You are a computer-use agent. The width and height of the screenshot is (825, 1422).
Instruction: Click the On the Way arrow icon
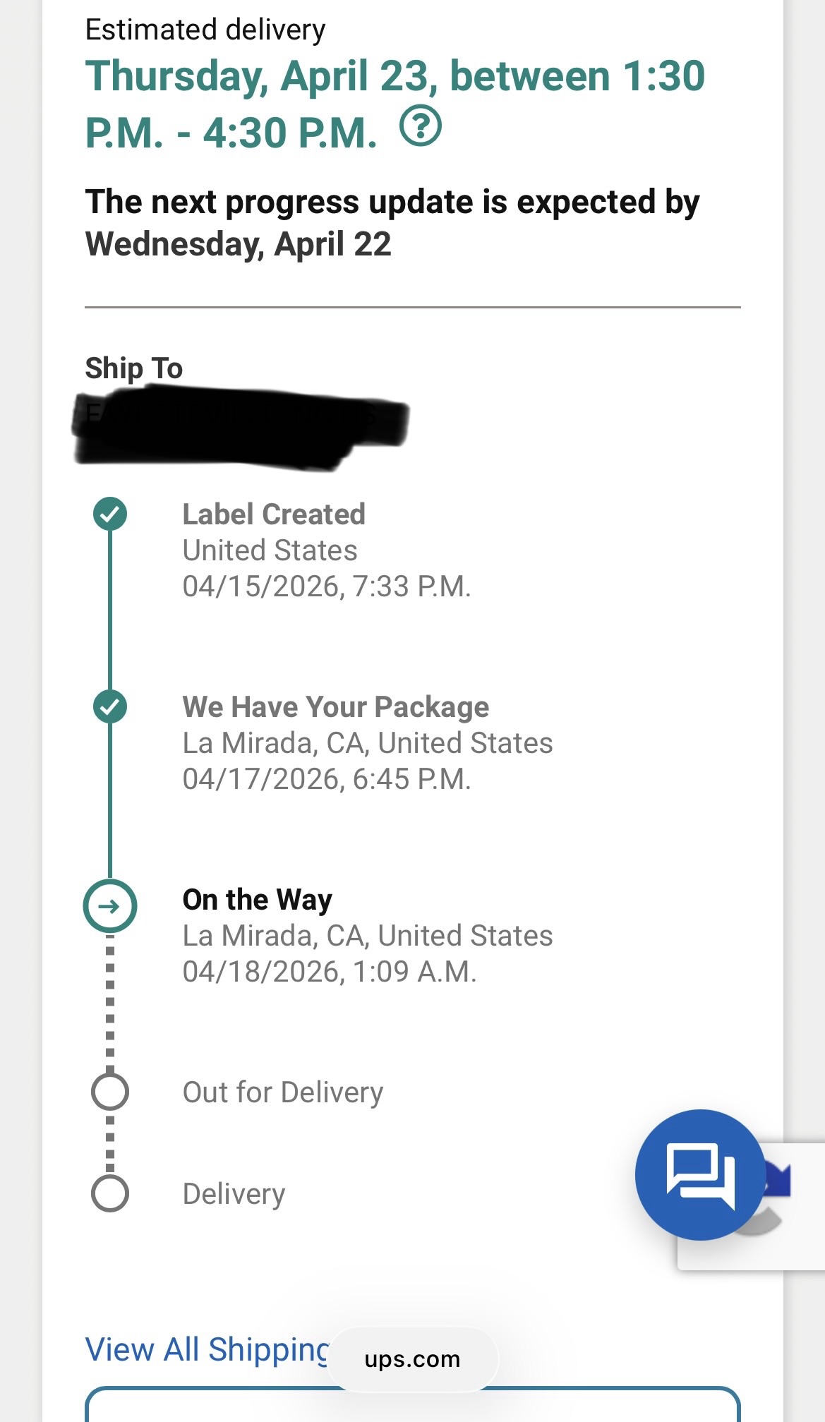click(x=110, y=906)
